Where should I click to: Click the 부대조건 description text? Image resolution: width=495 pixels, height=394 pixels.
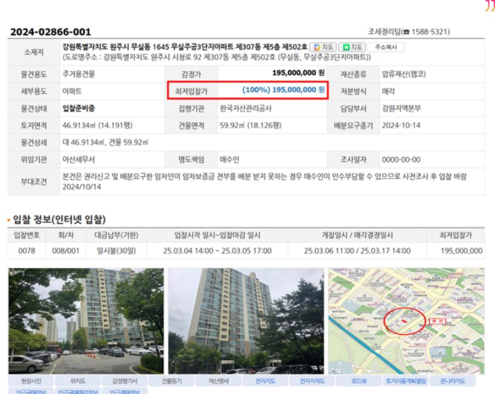264,182
